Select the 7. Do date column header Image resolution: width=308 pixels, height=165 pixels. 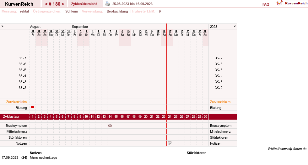110,33
